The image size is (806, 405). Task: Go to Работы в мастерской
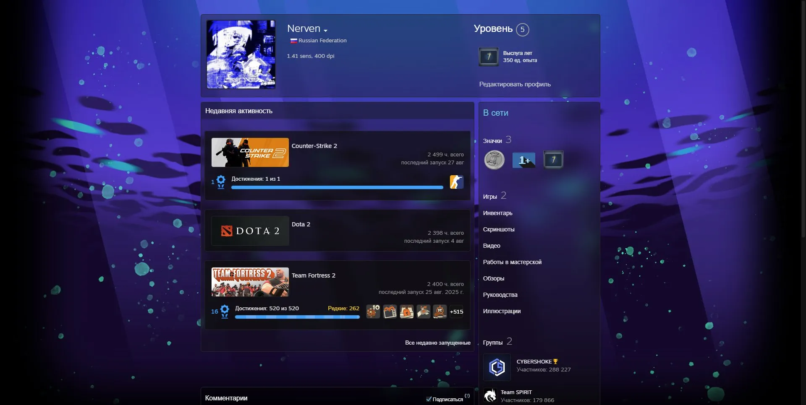coord(512,262)
